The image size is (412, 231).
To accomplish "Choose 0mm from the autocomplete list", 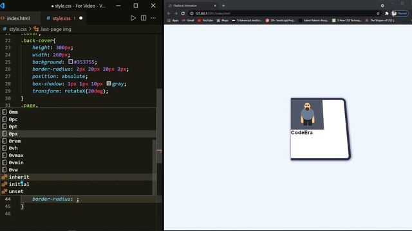I will [x=78, y=112].
